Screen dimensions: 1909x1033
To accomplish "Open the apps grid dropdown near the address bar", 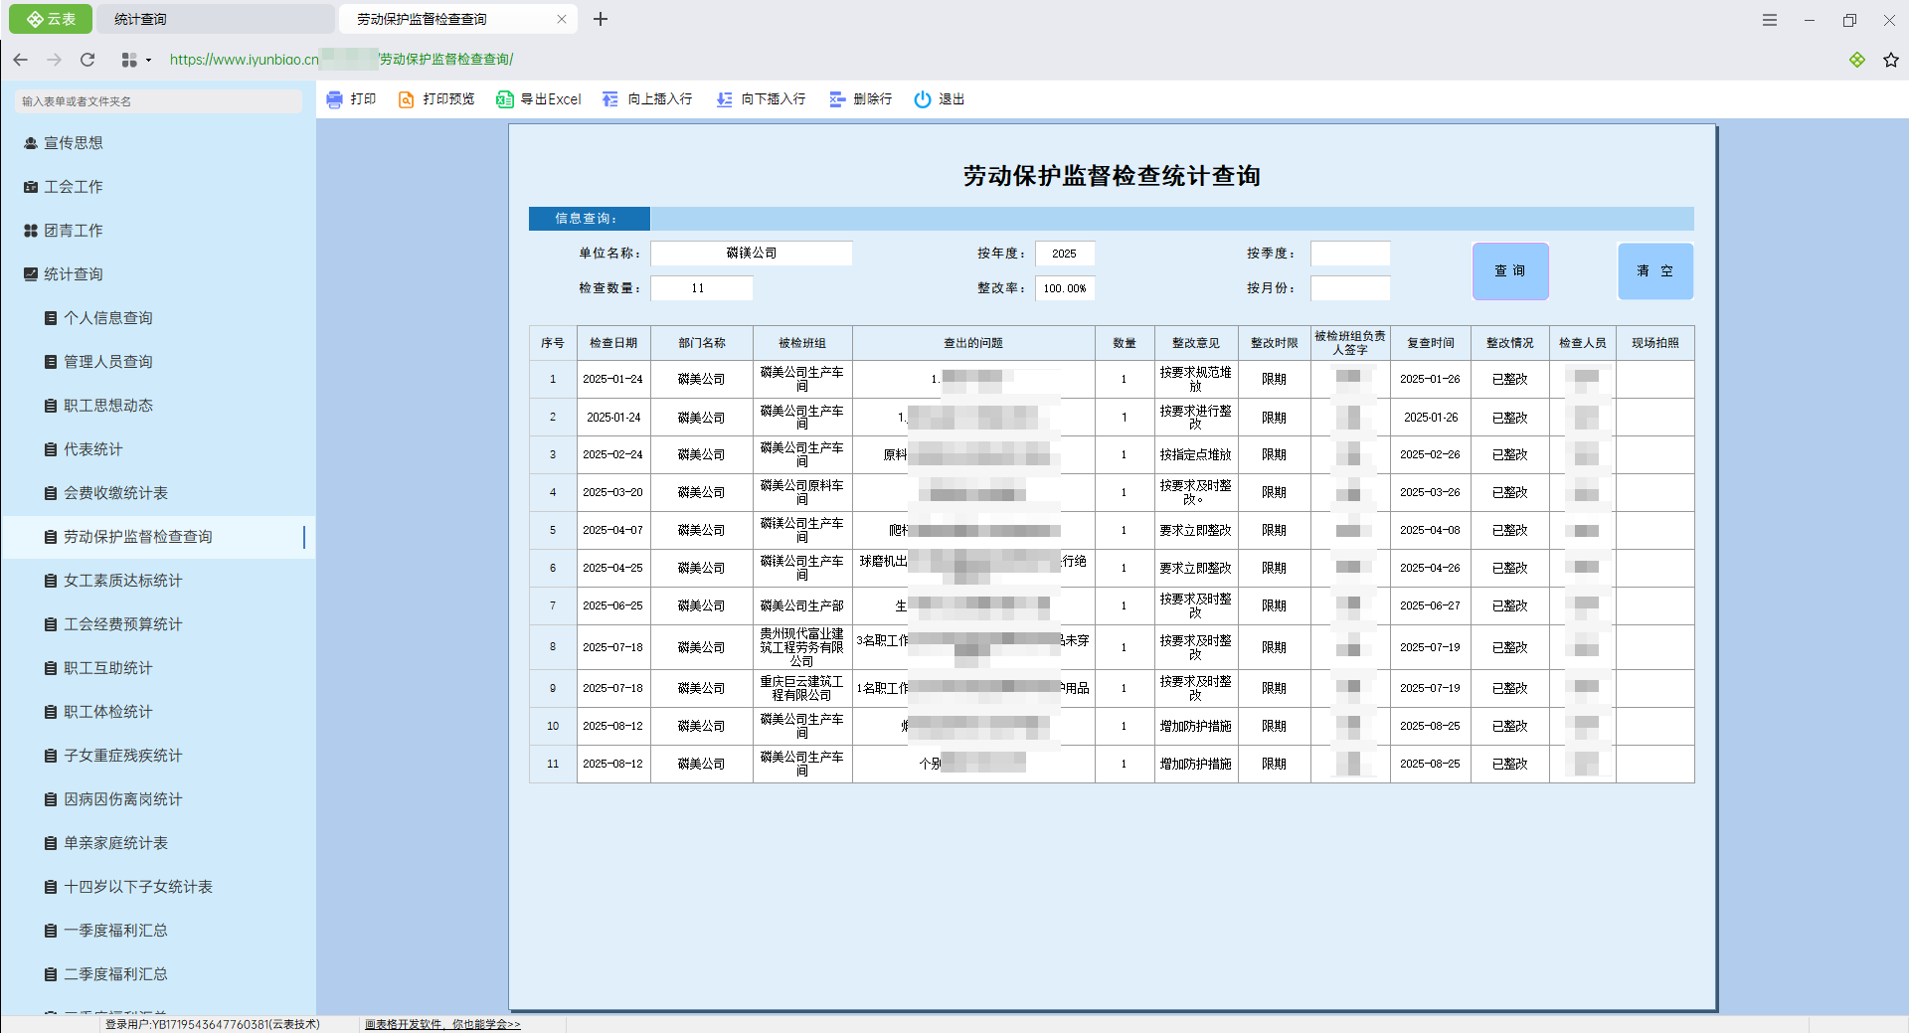I will coord(135,60).
